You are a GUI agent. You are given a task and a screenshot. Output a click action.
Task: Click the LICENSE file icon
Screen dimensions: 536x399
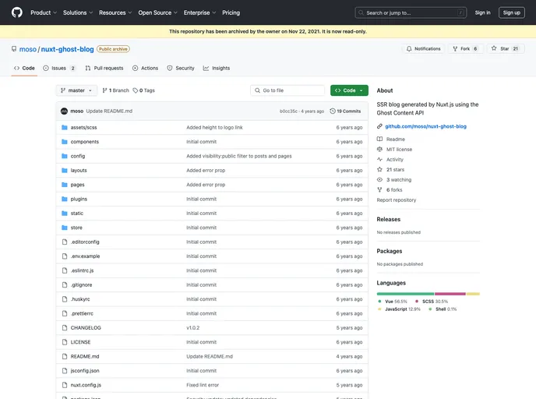pos(64,342)
